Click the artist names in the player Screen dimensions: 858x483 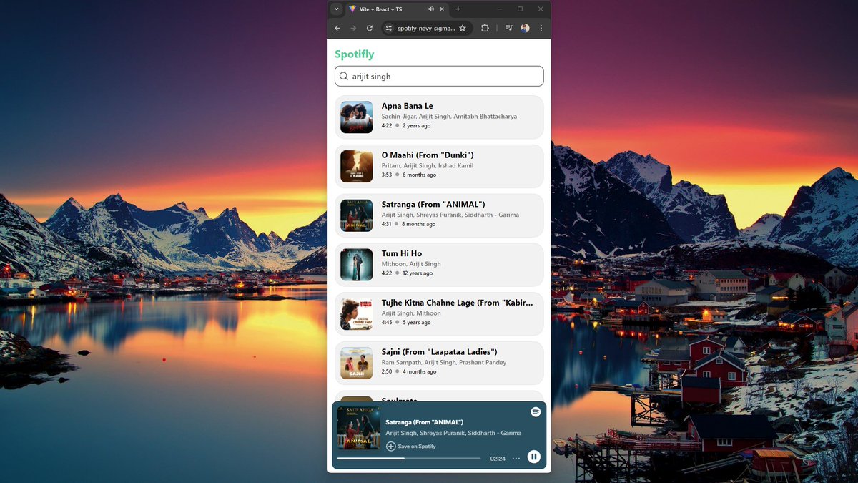pos(453,433)
